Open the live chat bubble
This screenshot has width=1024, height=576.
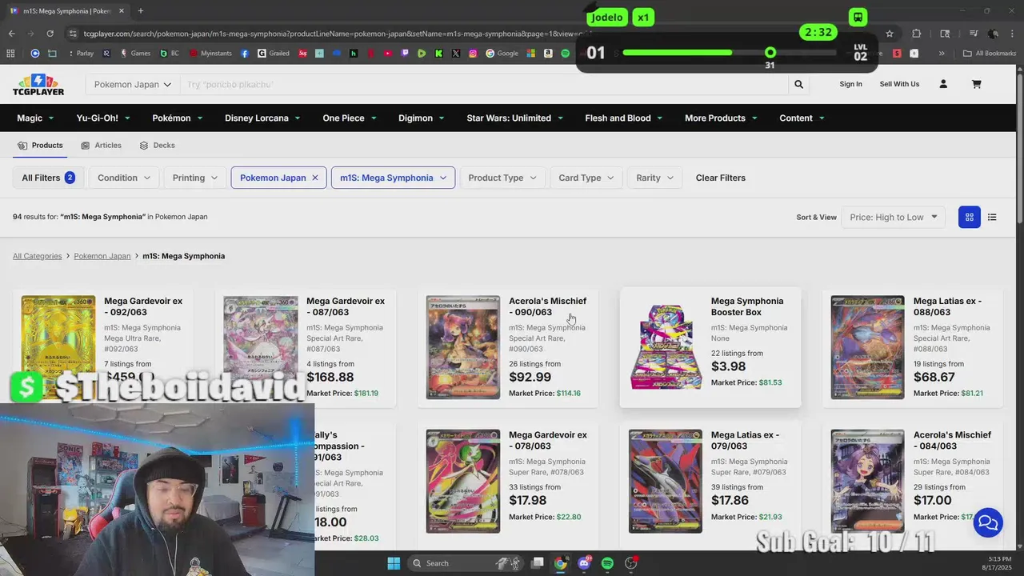[x=988, y=523]
